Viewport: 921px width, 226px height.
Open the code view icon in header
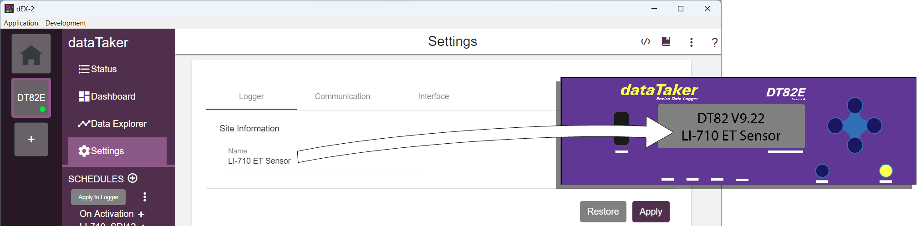[646, 42]
